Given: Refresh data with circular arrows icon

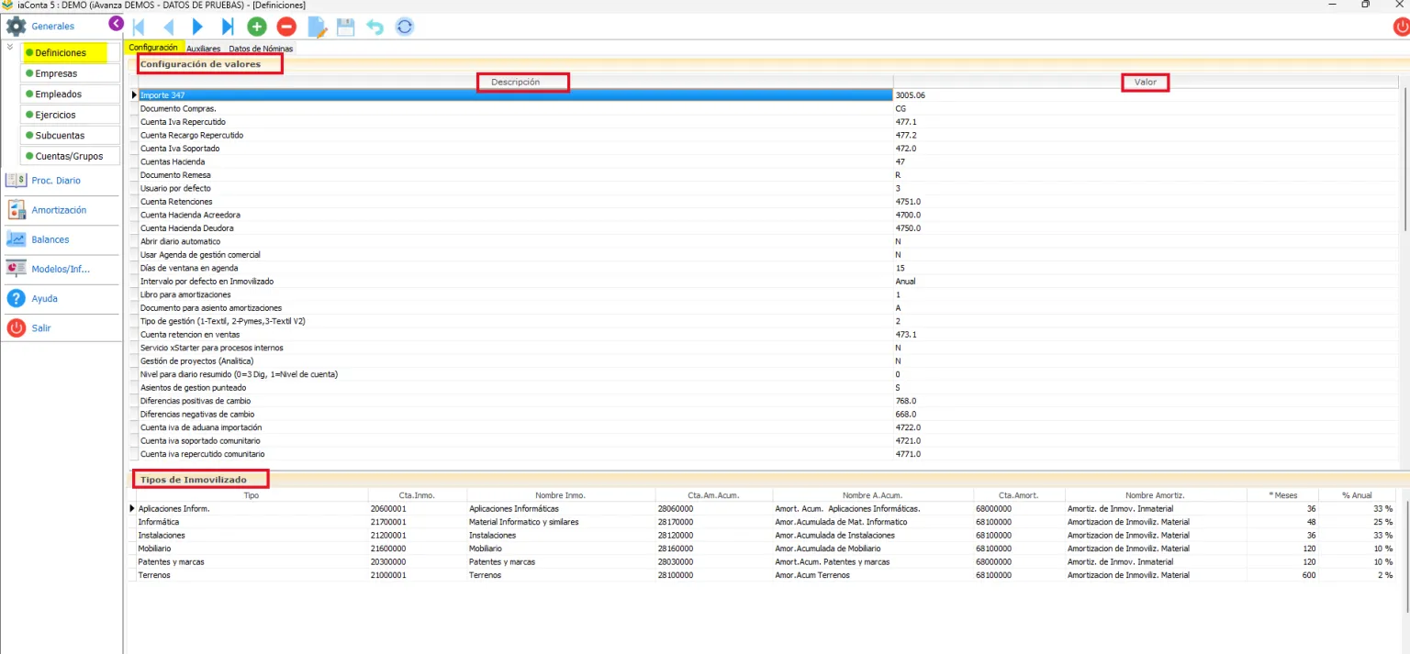Looking at the screenshot, I should (x=405, y=27).
